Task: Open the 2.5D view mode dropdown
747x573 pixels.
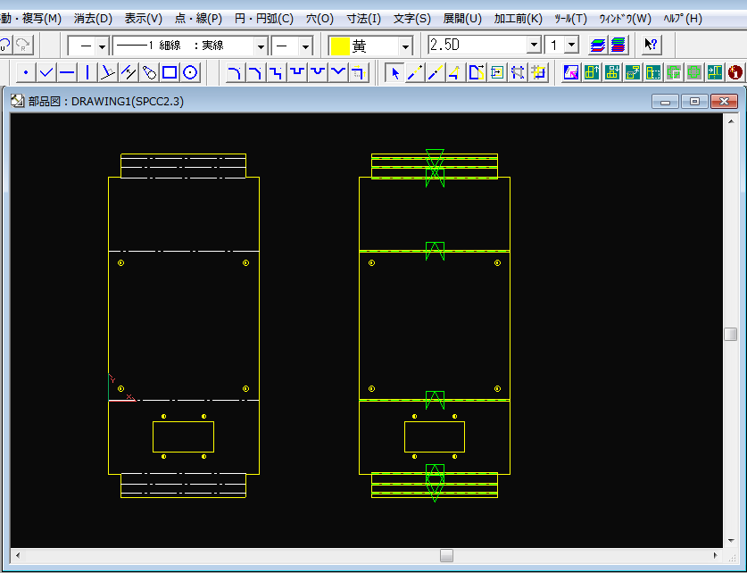Action: point(534,46)
